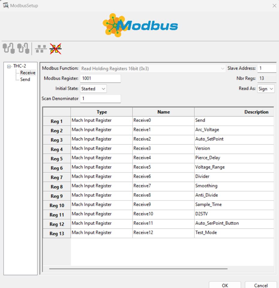The image size is (279, 288).
Task: Select the Reg 7 row header
Action: pyautogui.click(x=57, y=178)
